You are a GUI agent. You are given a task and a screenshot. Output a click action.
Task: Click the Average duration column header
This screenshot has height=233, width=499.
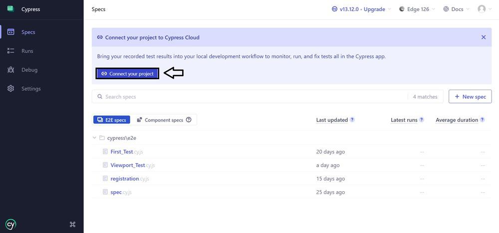pos(457,120)
